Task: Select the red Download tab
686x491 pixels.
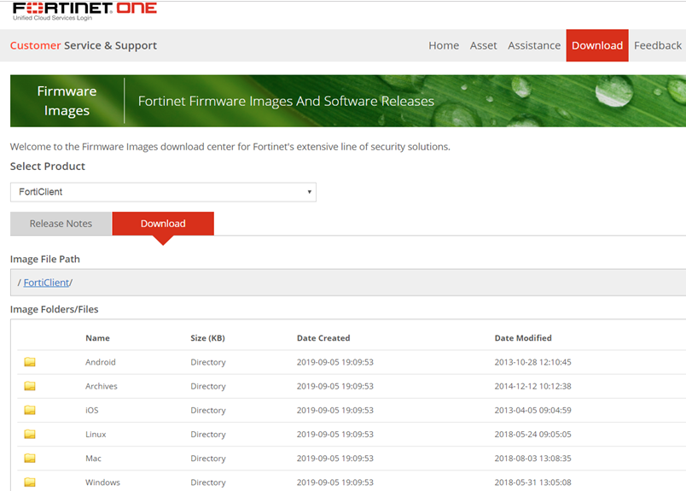Action: (163, 224)
